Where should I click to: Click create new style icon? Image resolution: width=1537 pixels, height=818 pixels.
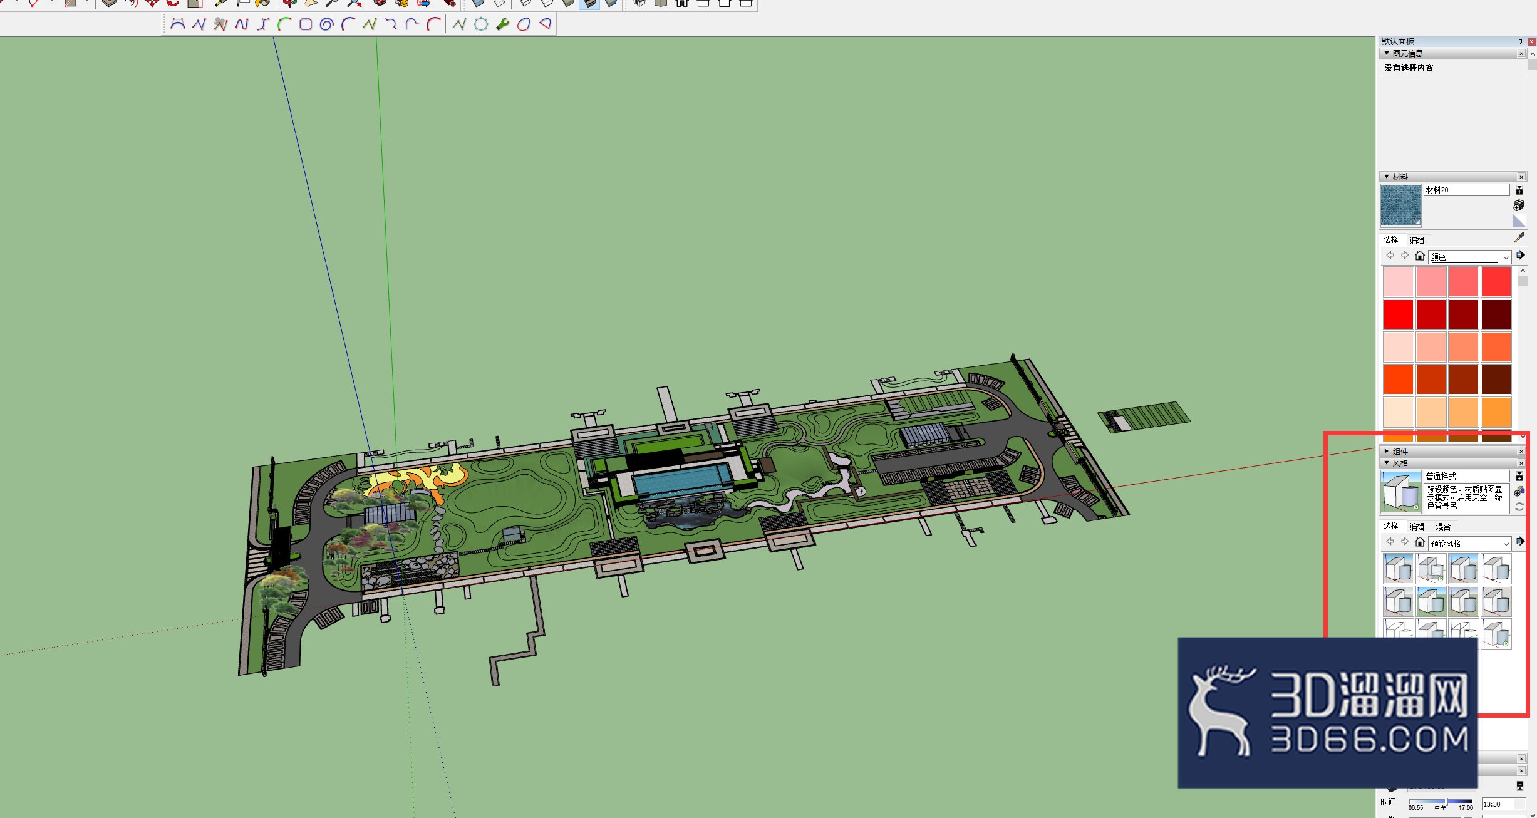[x=1519, y=492]
